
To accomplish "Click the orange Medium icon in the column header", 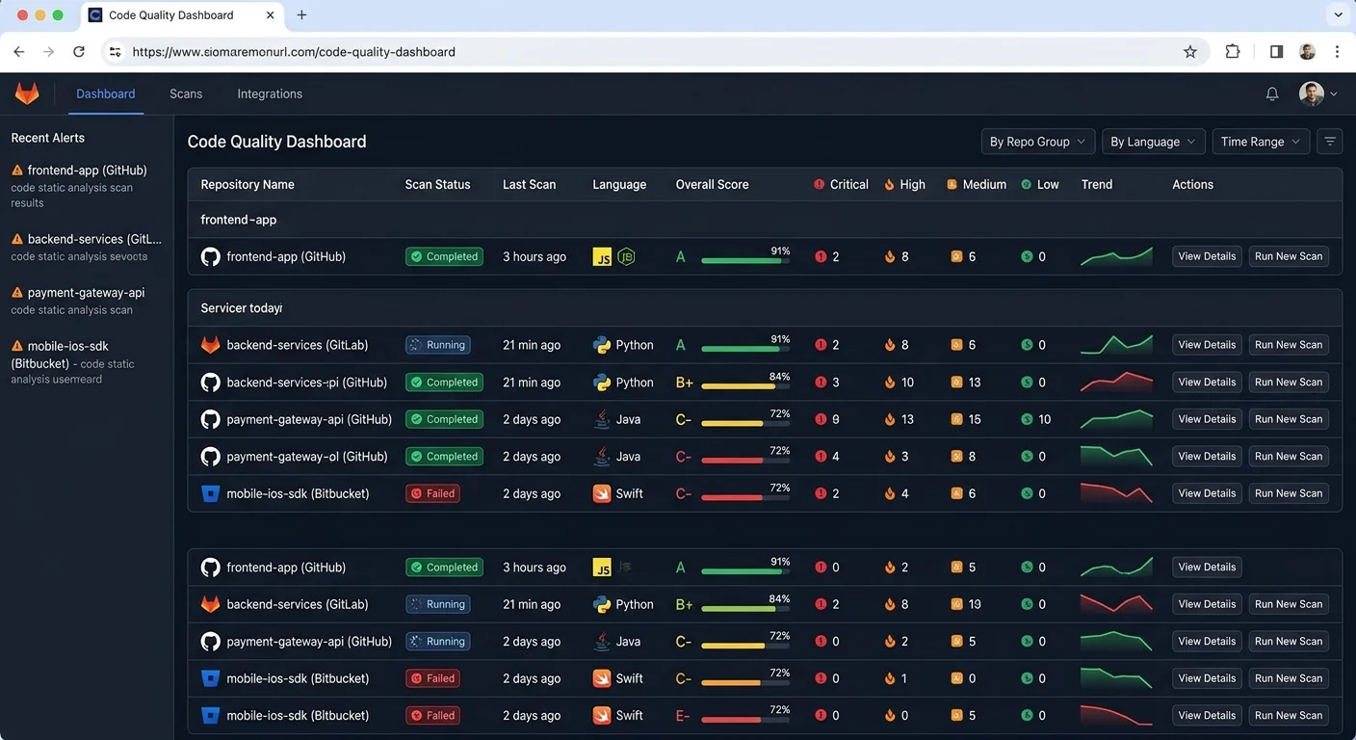I will (952, 185).
